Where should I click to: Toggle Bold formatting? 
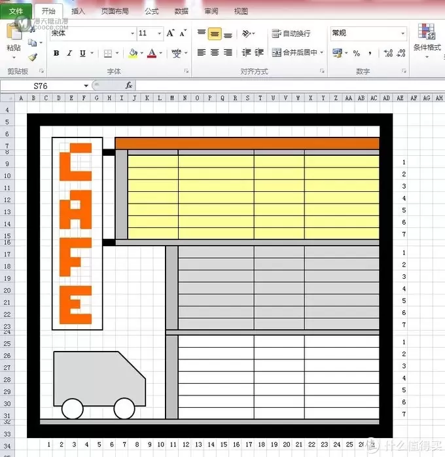[56, 53]
